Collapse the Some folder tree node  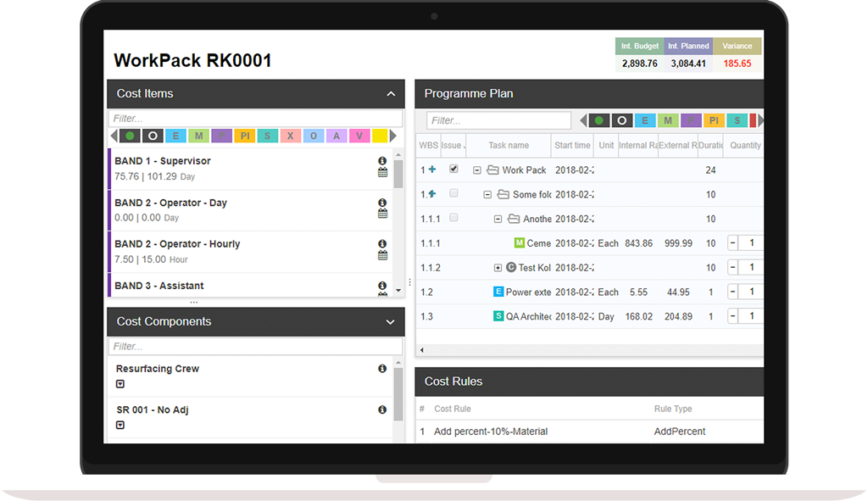tap(487, 195)
